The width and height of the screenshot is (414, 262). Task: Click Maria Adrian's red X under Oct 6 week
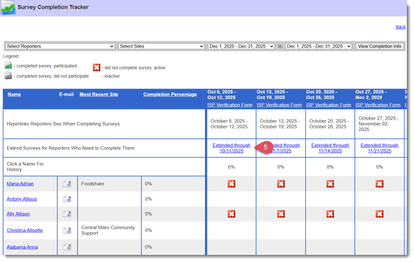click(231, 184)
